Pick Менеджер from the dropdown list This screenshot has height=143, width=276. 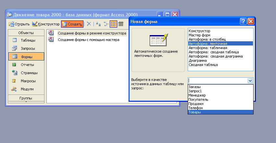point(220,95)
